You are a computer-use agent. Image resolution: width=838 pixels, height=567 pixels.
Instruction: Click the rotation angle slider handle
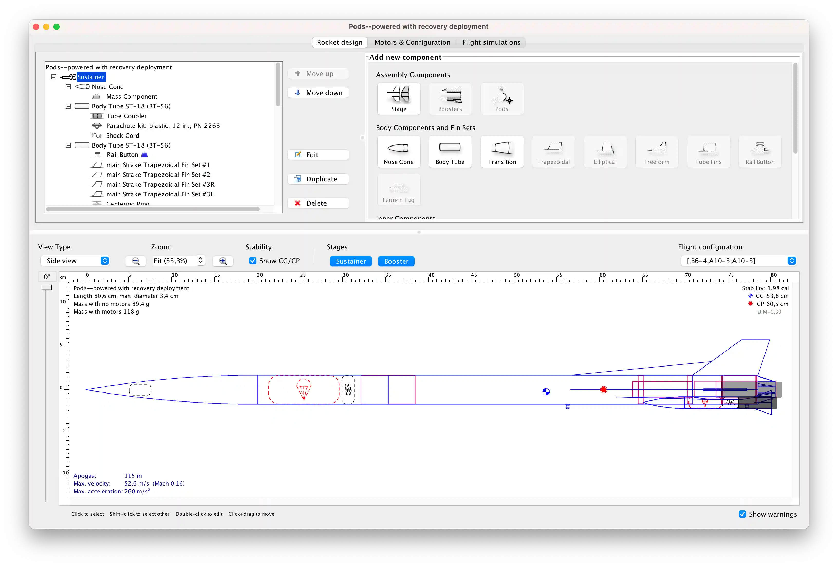(x=46, y=287)
